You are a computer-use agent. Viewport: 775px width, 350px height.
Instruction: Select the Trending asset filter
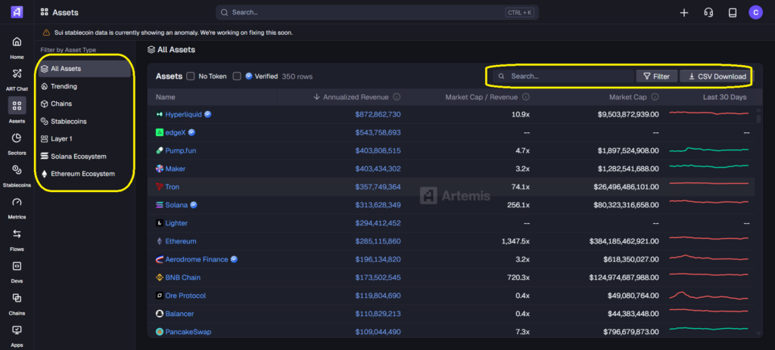(64, 86)
